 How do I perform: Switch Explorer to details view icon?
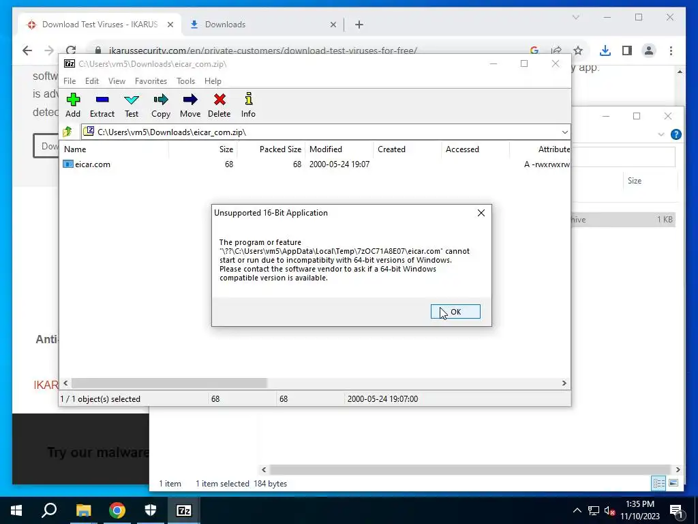tap(659, 483)
